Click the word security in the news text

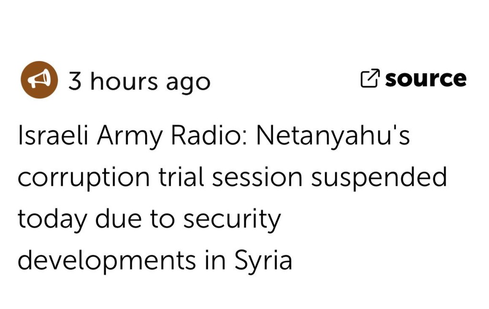tap(232, 220)
